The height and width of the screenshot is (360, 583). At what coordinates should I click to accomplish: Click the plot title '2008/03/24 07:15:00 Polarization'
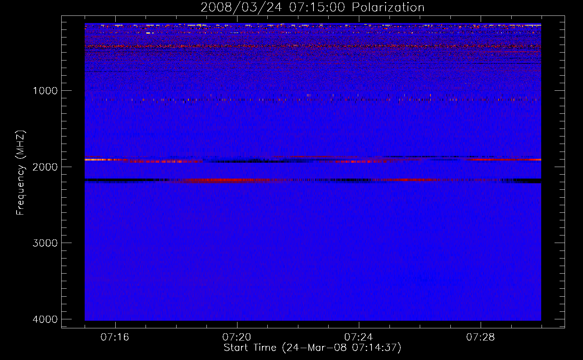312,8
